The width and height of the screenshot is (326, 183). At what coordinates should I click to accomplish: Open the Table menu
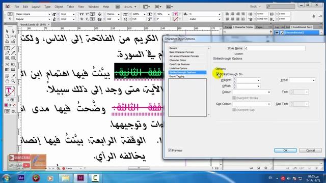tap(70, 7)
